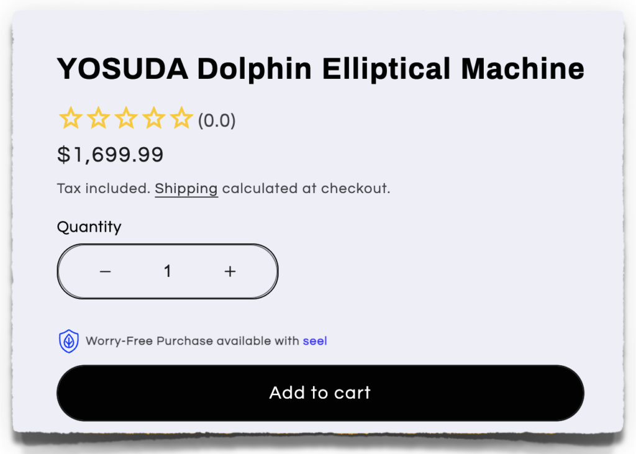
Task: Click the Quantity label
Action: (89, 227)
